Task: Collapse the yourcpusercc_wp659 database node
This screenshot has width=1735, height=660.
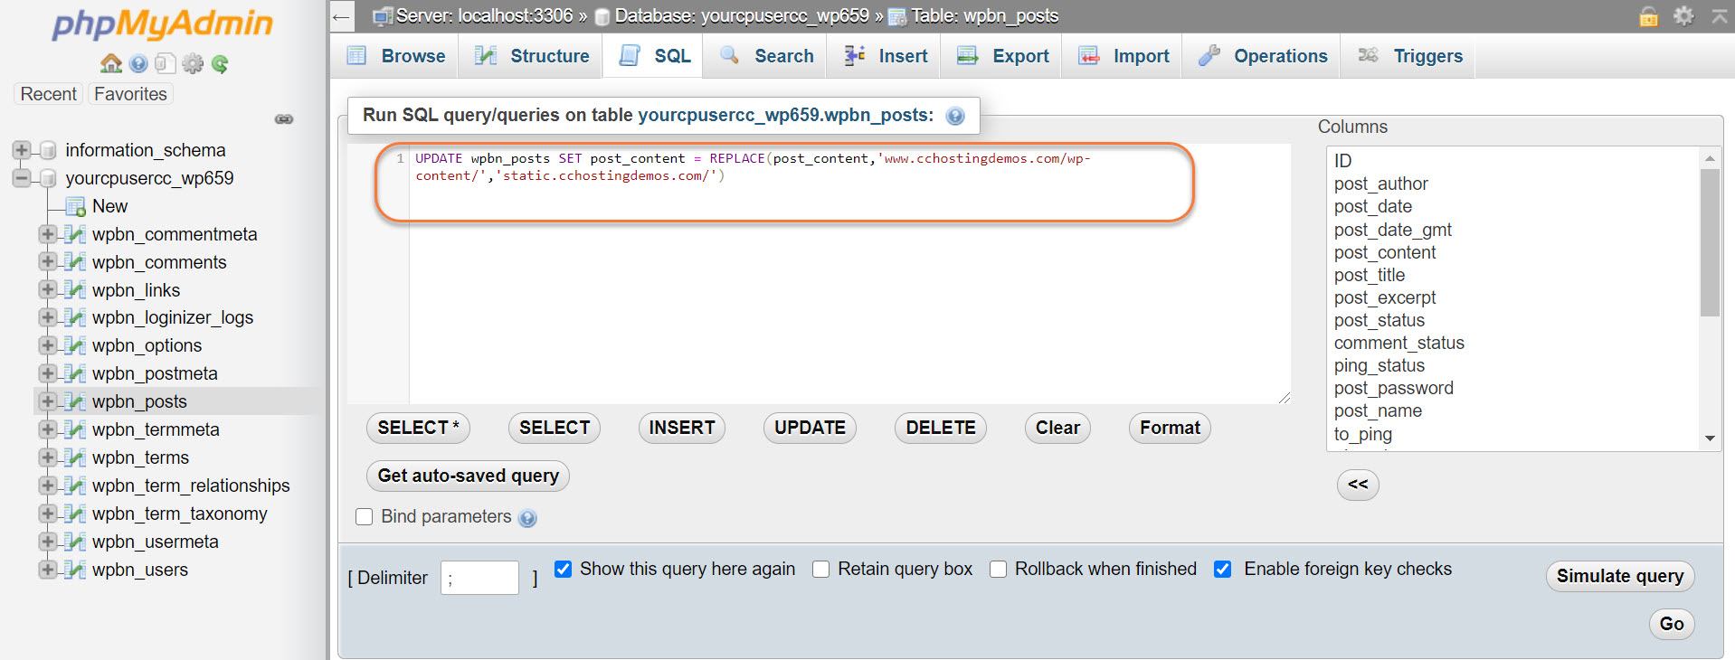Action: tap(22, 178)
